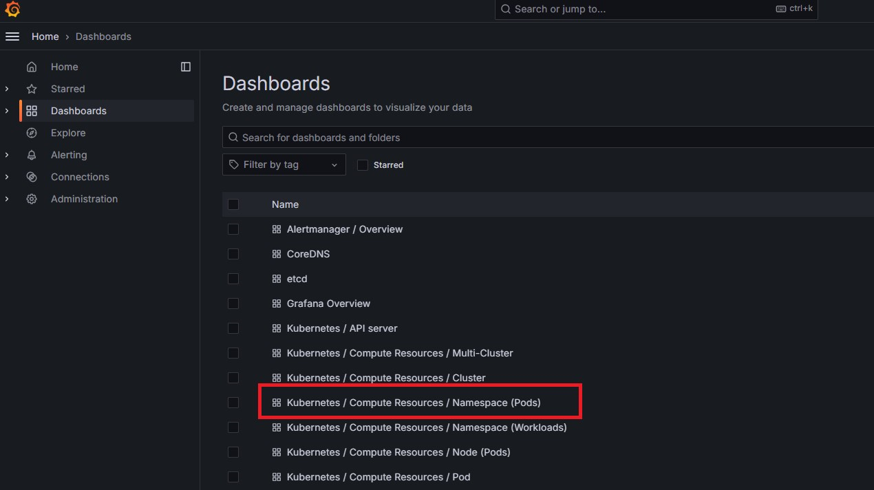Tick the select-all checkbox in Name header

pyautogui.click(x=233, y=204)
